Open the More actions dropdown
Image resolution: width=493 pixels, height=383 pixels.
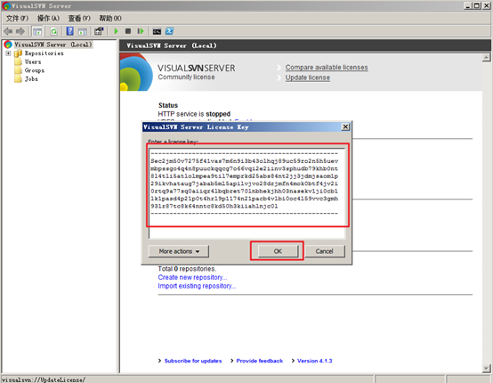click(179, 251)
